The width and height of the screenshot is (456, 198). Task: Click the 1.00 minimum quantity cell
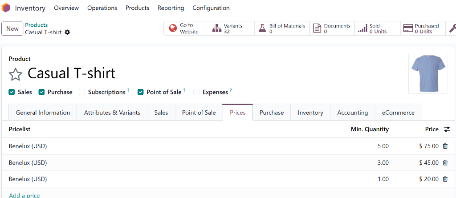tap(383, 179)
